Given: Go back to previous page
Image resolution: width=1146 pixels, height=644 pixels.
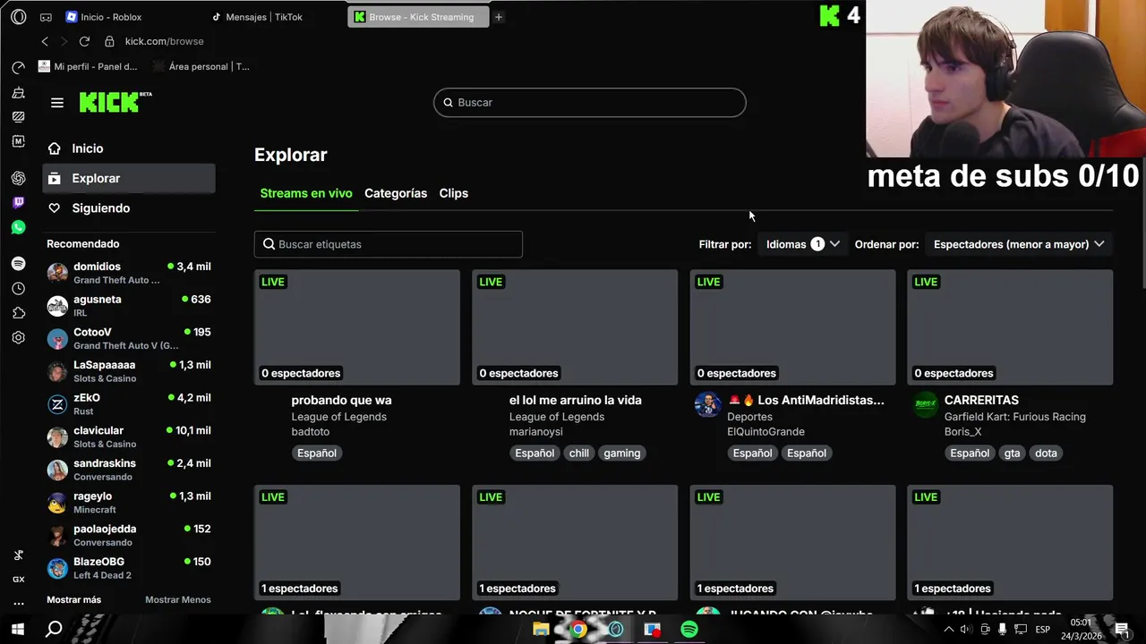Looking at the screenshot, I should click(45, 41).
